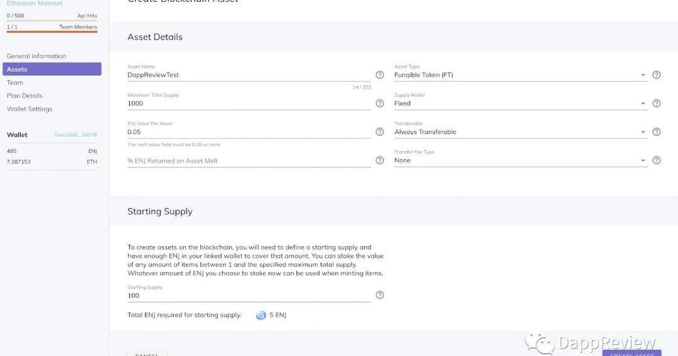The image size is (678, 356).
Task: Open the Asset Type dropdown
Action: 520,75
